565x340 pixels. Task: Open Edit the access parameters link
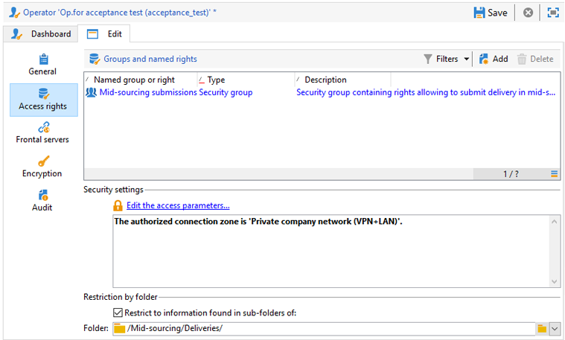coord(178,205)
